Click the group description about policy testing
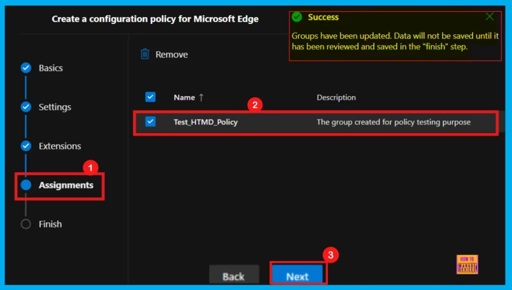Screen dimensions: 512x290 pyautogui.click(x=393, y=122)
